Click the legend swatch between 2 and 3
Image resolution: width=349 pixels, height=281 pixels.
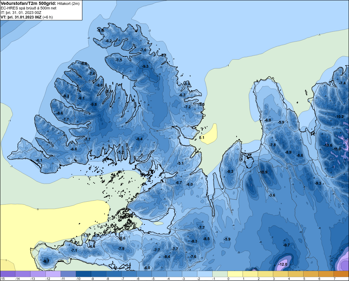pos(265,274)
